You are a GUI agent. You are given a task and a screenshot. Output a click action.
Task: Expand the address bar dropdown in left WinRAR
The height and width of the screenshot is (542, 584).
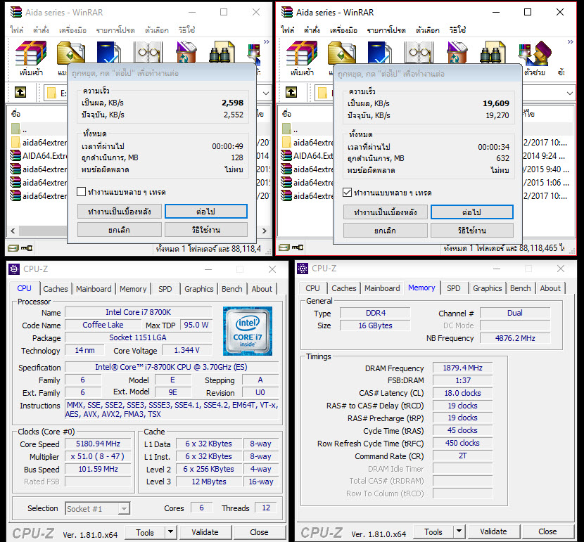266,93
